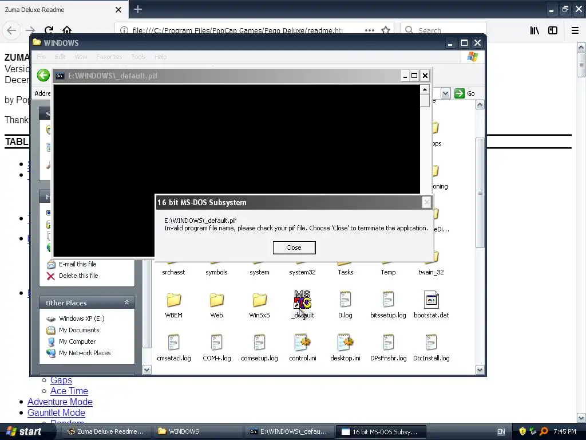Viewport: 586px width, 440px height.
Task: Click the green Back arrow in Explorer
Action: pos(43,75)
